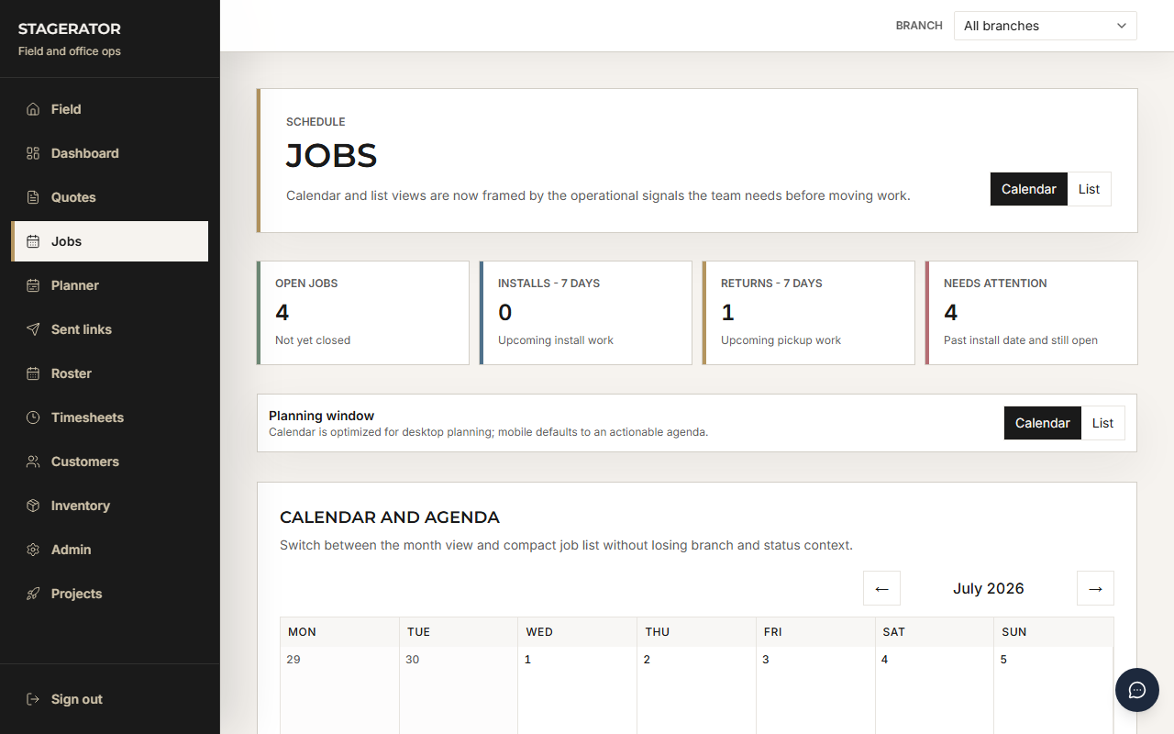Click the Jobs calendar icon in sidebar
Screen dimensions: 1174x734
[33, 241]
